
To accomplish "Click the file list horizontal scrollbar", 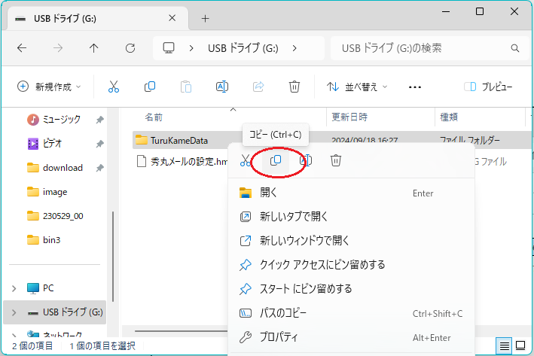I will [182, 330].
